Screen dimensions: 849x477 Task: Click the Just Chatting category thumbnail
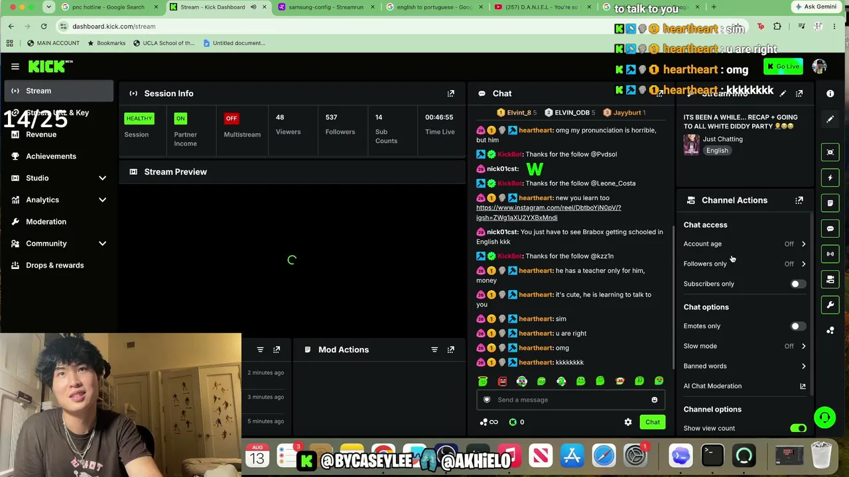(691, 145)
